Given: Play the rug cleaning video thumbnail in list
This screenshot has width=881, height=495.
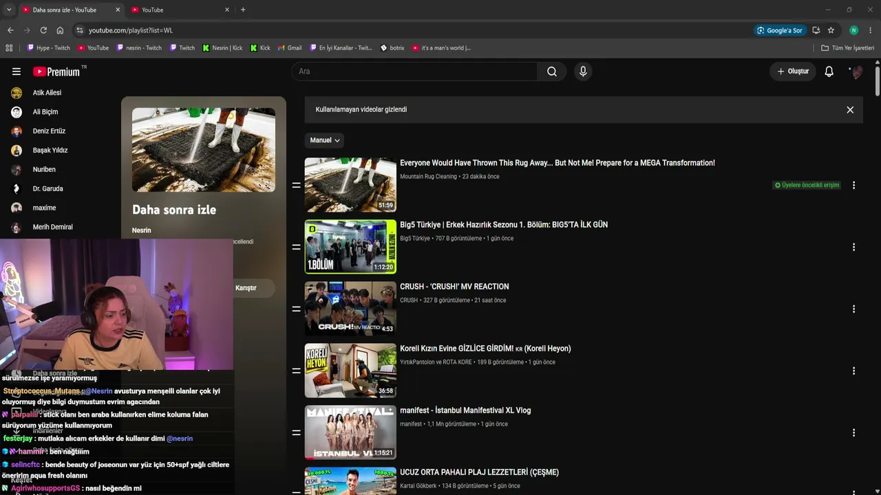Looking at the screenshot, I should click(350, 185).
